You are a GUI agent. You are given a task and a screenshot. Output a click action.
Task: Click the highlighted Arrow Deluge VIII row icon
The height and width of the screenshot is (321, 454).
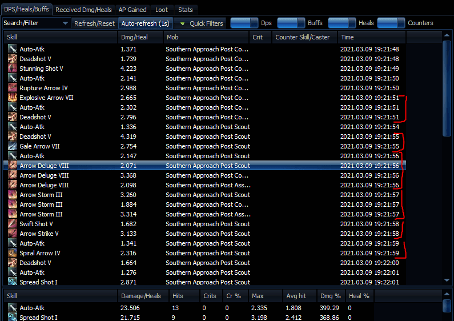tap(12, 166)
